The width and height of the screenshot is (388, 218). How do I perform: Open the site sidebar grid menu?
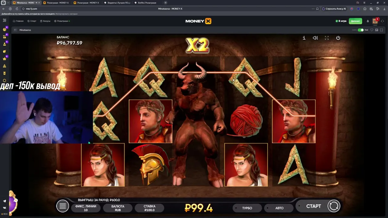(x=5, y=20)
